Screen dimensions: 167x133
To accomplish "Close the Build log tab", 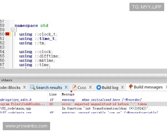I will [122, 87].
